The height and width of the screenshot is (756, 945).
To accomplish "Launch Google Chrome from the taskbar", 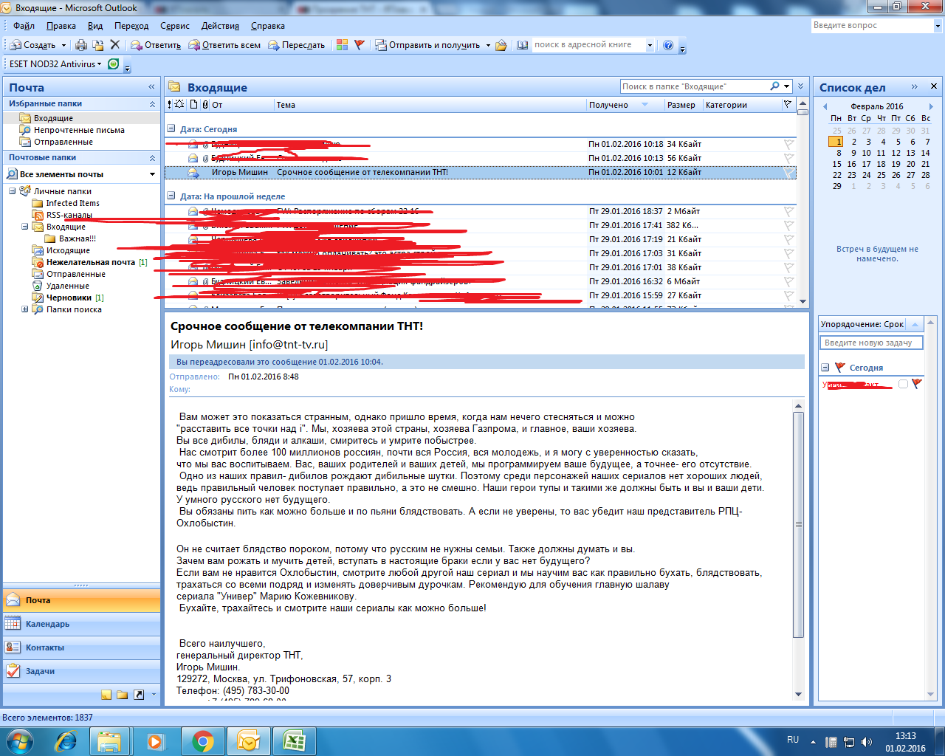I will point(202,740).
